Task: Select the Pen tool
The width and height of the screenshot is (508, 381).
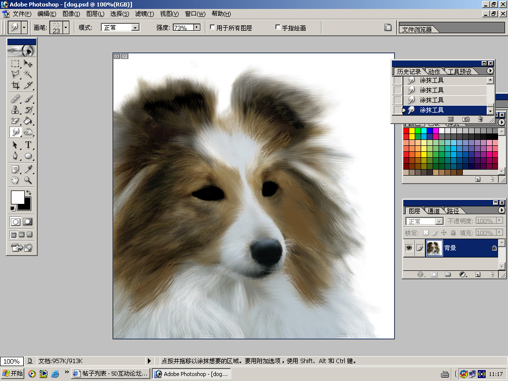Action: point(15,156)
